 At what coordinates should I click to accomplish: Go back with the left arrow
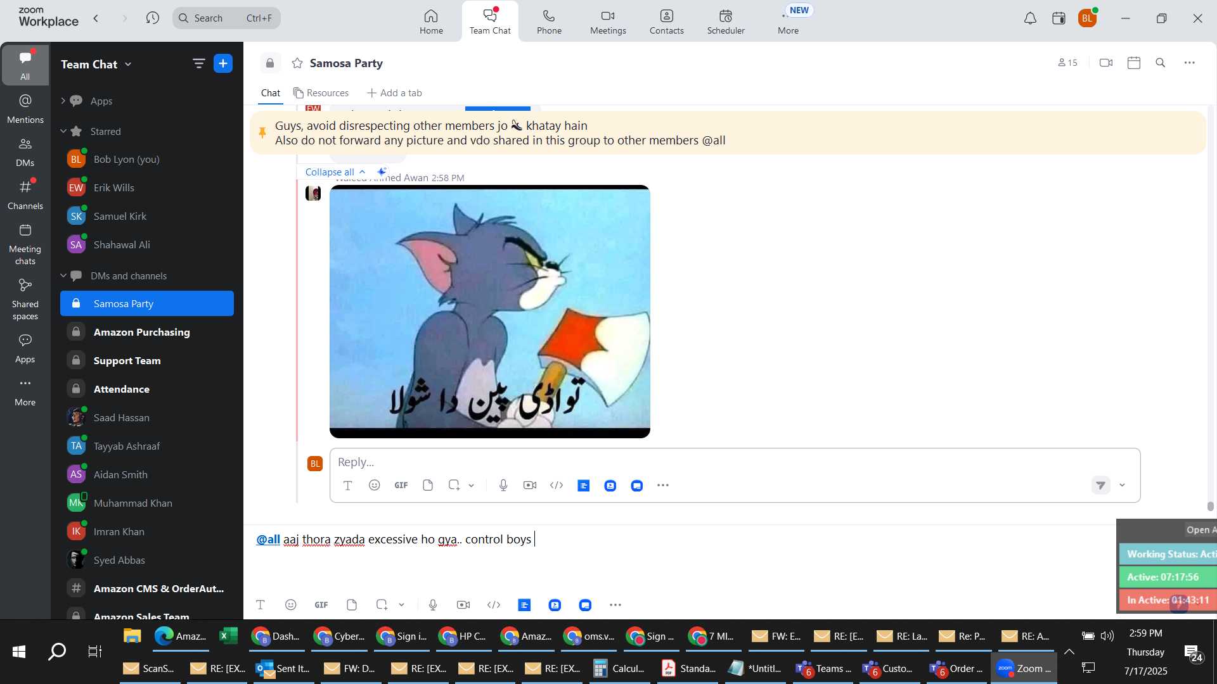point(96,18)
